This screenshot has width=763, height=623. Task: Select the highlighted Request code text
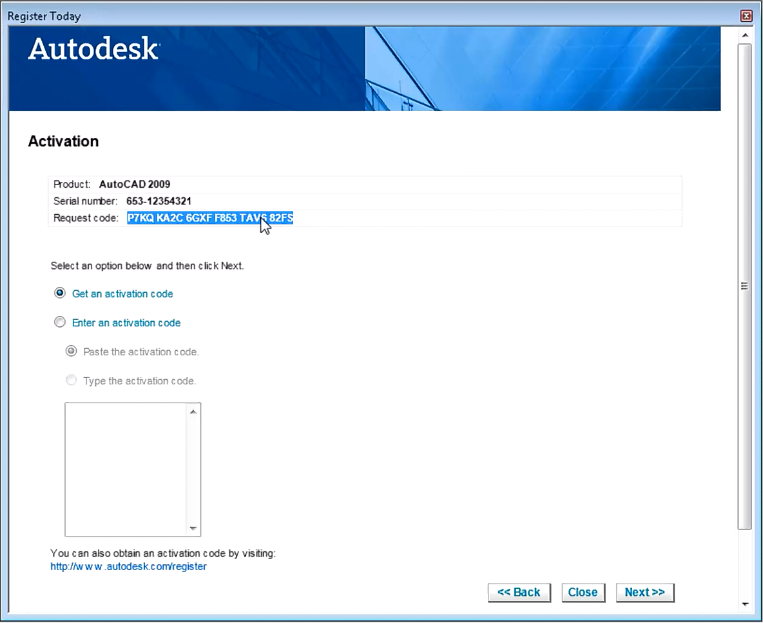pos(210,218)
